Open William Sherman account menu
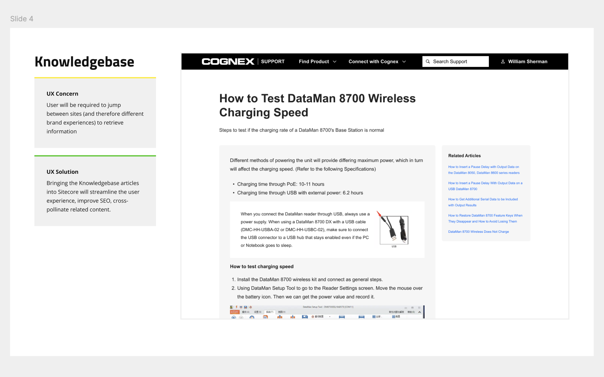The height and width of the screenshot is (377, 604). click(x=524, y=62)
